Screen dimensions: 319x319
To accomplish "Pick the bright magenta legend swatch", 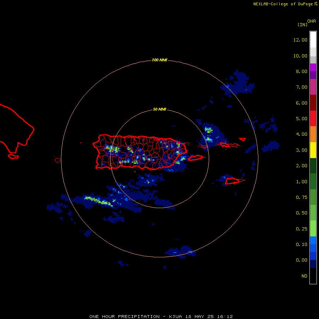I will click(x=313, y=67).
